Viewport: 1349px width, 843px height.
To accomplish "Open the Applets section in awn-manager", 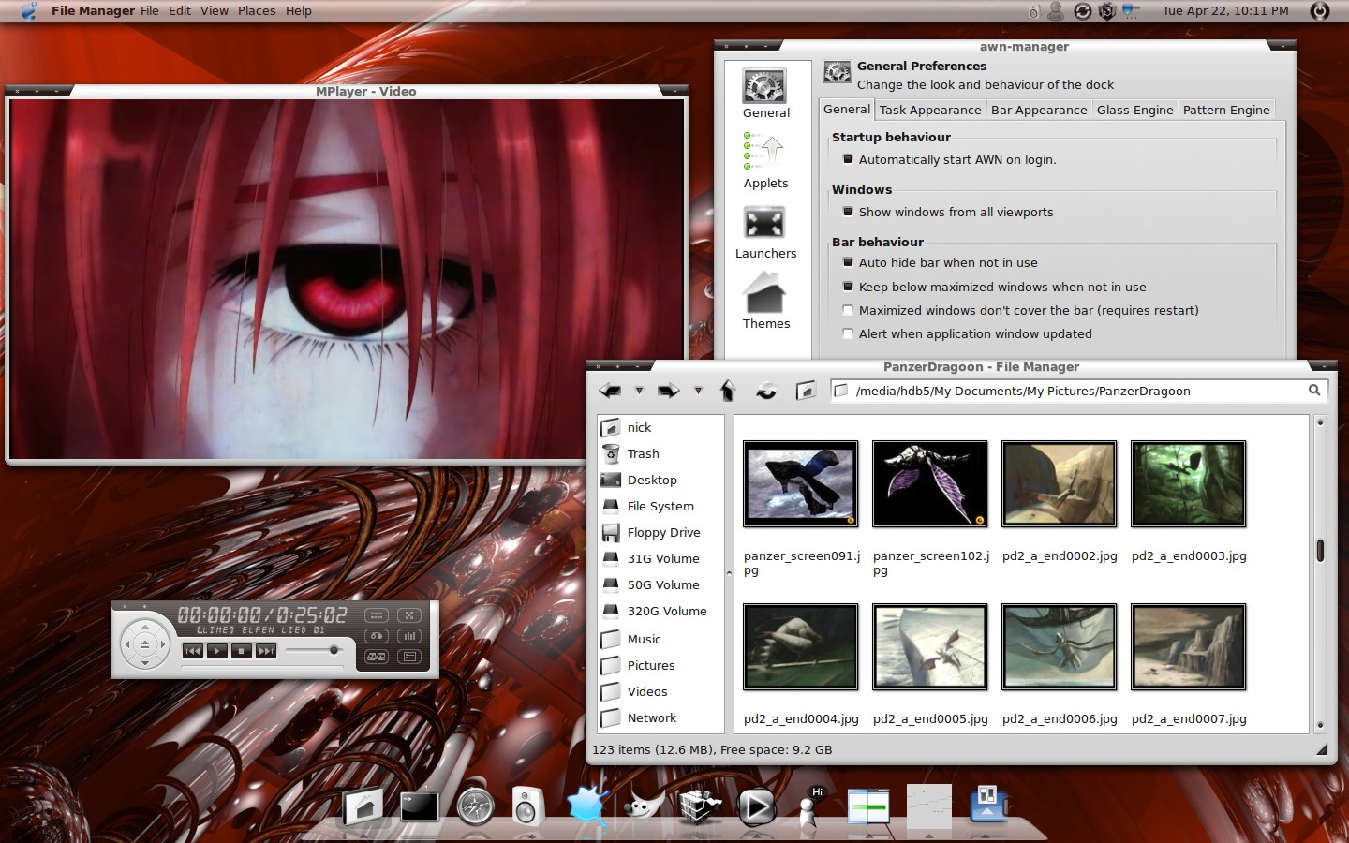I will (x=765, y=161).
